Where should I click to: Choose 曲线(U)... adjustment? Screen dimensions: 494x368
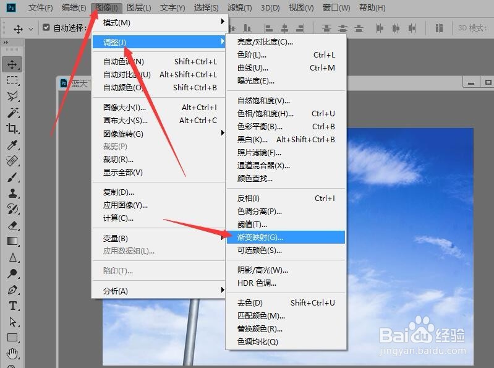click(x=286, y=68)
